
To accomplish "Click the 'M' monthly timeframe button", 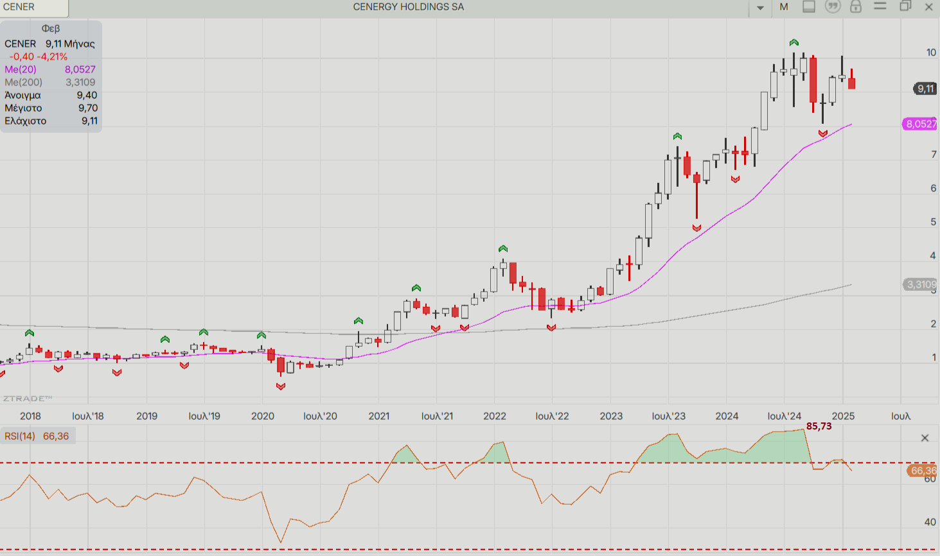I will (784, 7).
